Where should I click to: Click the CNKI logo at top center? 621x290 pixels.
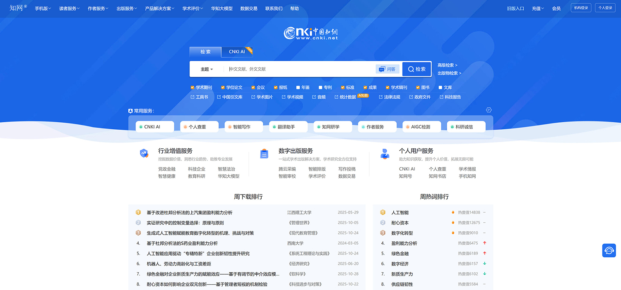(310, 33)
